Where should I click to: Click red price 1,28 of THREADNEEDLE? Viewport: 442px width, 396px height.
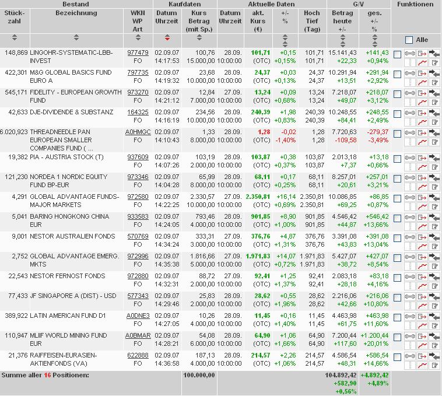pyautogui.click(x=264, y=132)
